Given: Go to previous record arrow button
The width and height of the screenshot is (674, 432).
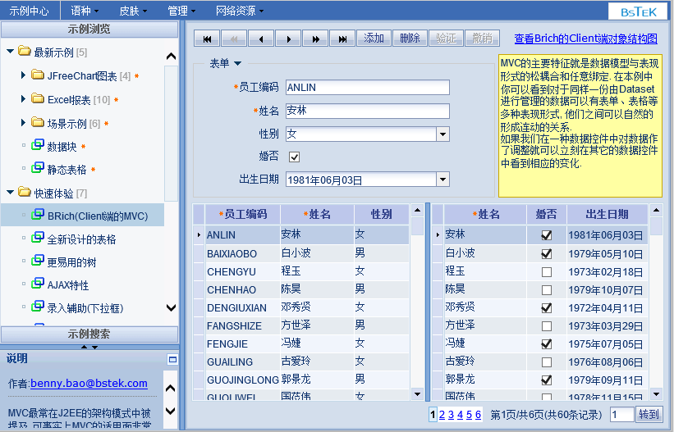Looking at the screenshot, I should (x=261, y=39).
